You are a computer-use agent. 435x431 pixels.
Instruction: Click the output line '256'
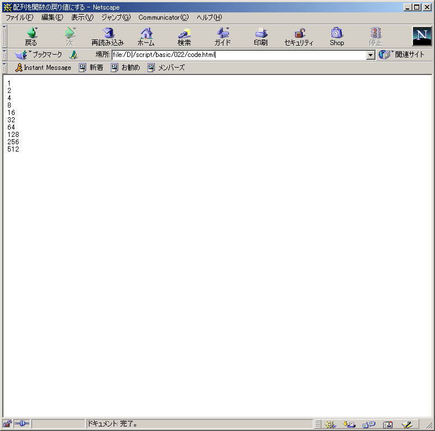13,142
